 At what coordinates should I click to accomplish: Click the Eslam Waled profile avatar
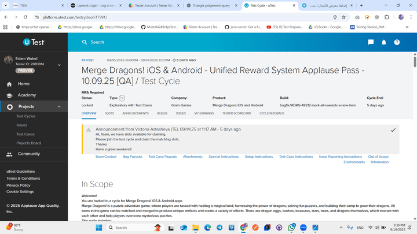[x=8, y=60]
